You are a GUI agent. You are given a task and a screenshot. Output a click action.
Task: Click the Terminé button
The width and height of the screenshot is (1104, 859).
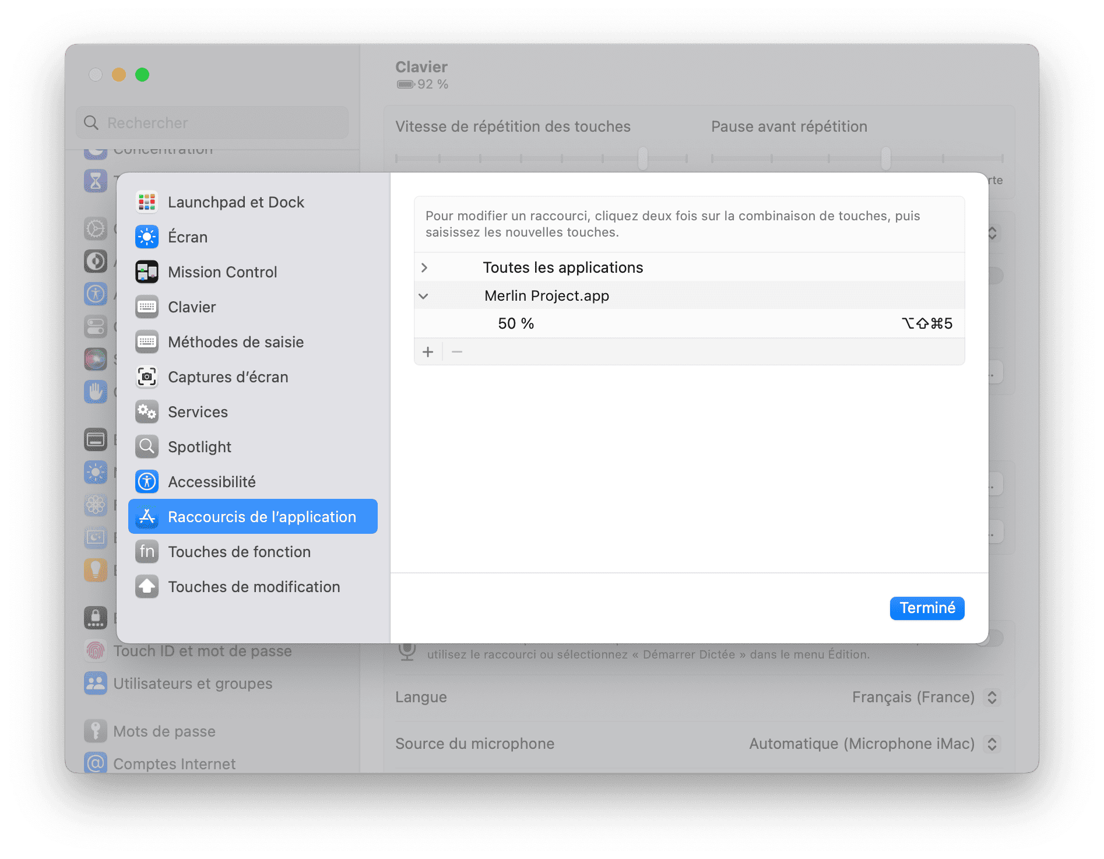click(x=927, y=608)
